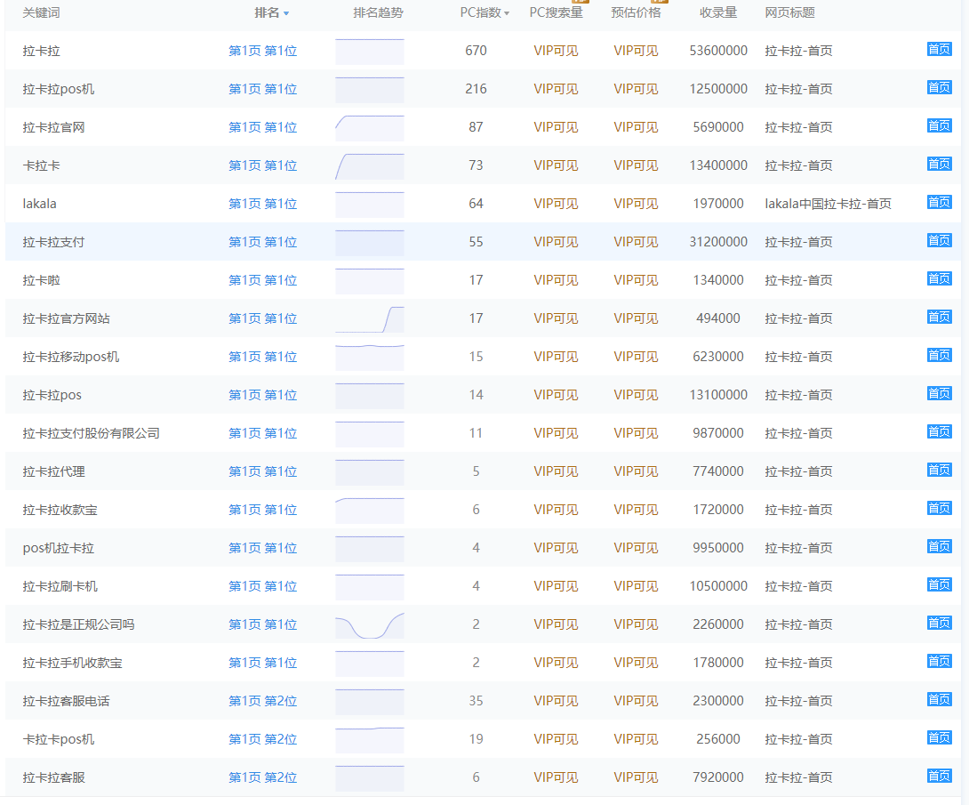Image resolution: width=969 pixels, height=805 pixels.
Task: Click 首页 badge in 拉卡拉pos机 row
Action: (x=939, y=88)
